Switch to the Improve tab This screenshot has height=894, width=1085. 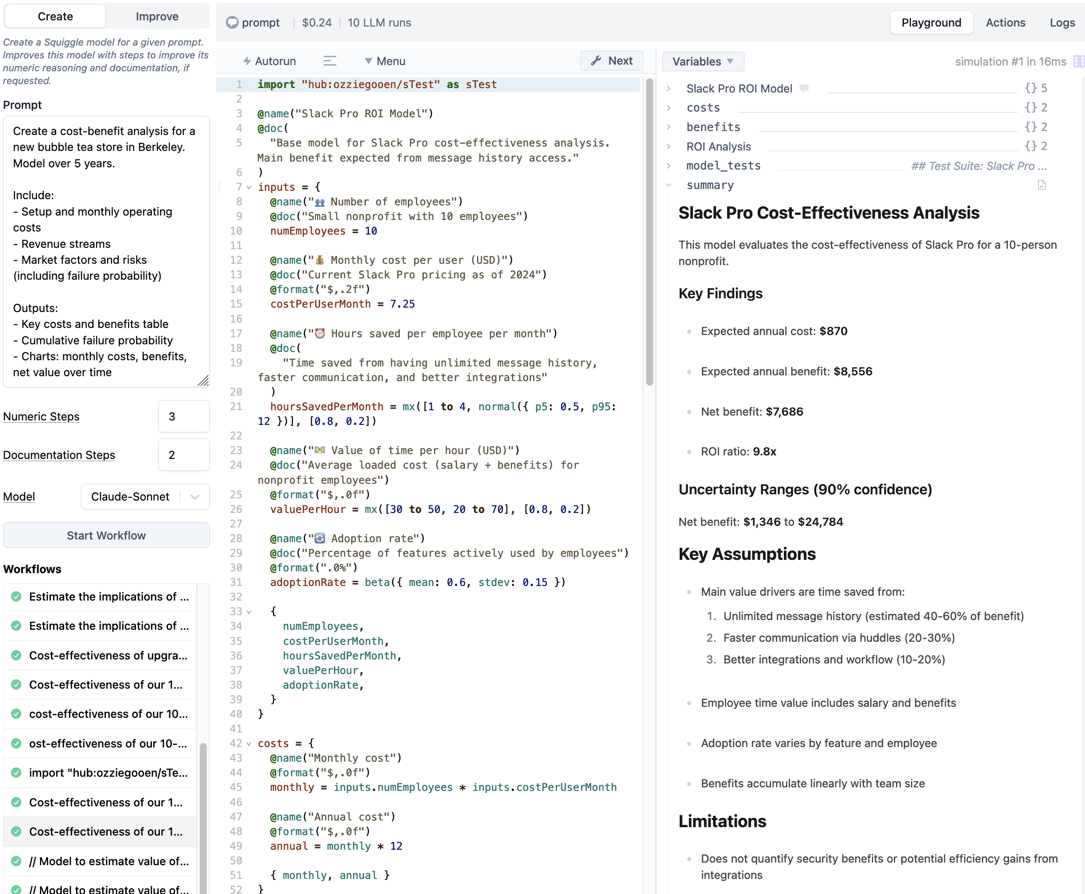click(157, 16)
